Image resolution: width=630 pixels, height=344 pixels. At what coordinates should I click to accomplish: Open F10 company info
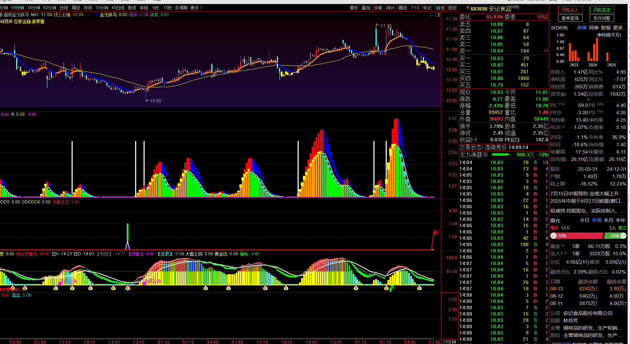(415, 8)
